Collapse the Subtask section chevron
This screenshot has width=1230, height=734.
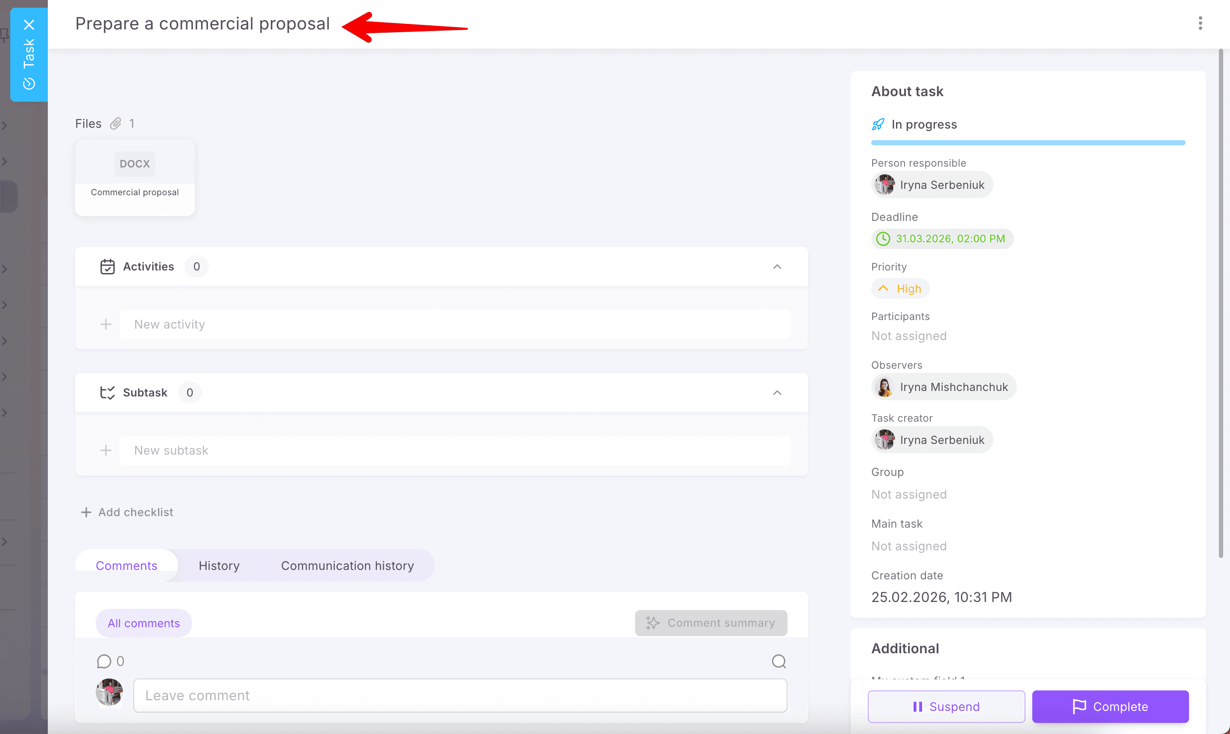(x=777, y=393)
